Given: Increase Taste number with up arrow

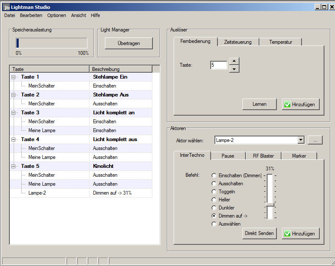Looking at the screenshot, I should 234,61.
